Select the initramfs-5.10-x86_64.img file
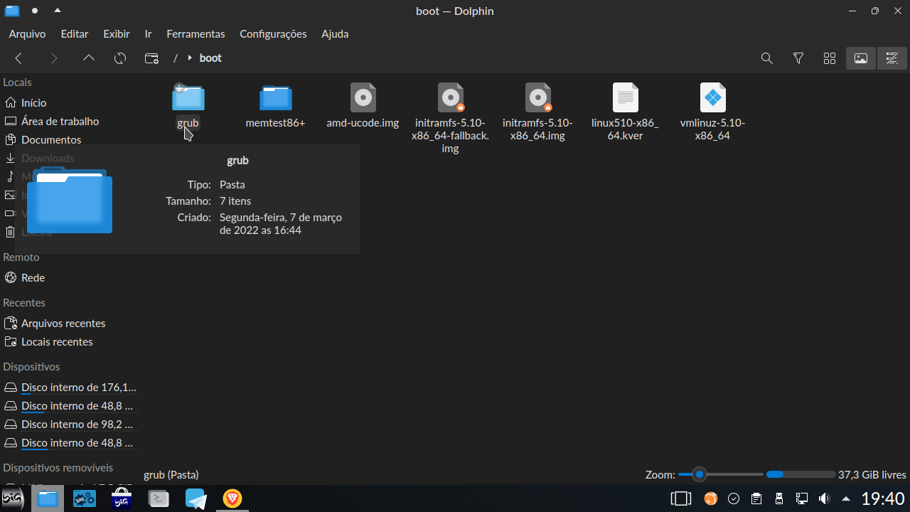The height and width of the screenshot is (512, 910). [537, 112]
